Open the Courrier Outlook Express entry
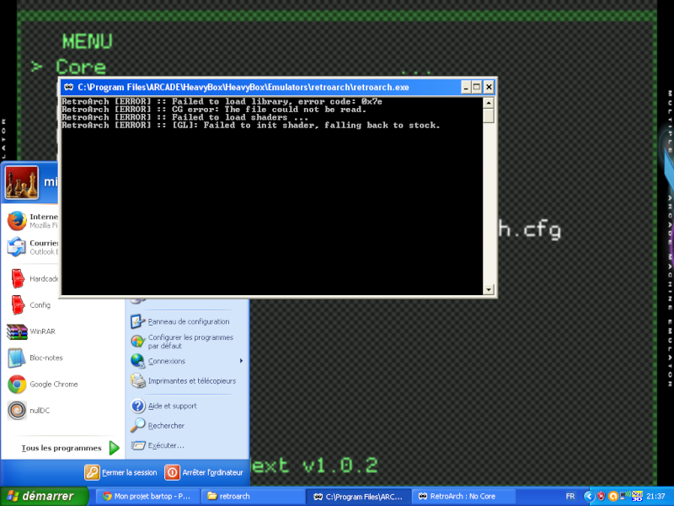 32,247
